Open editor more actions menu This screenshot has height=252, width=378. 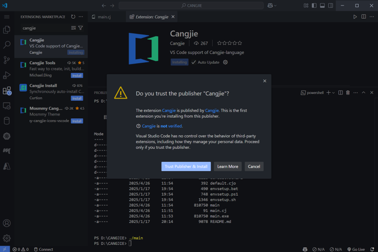[372, 17]
